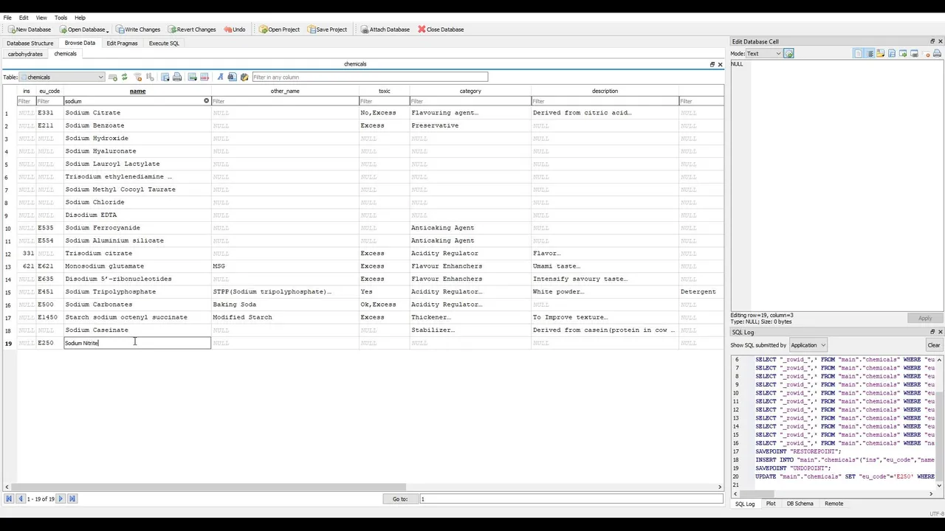Image resolution: width=945 pixels, height=531 pixels.
Task: Click the Go to row number field
Action: [x=571, y=499]
